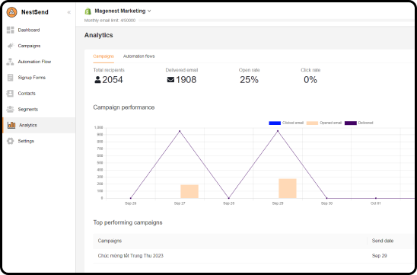Image resolution: width=417 pixels, height=275 pixels.
Task: Click the Analytics page title
Action: click(x=99, y=35)
